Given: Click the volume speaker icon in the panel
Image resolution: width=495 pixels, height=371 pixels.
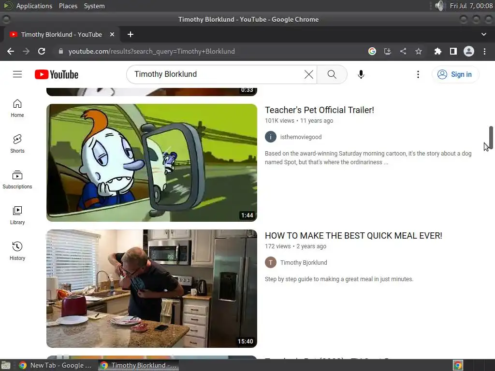Looking at the screenshot, I should coord(439,6).
